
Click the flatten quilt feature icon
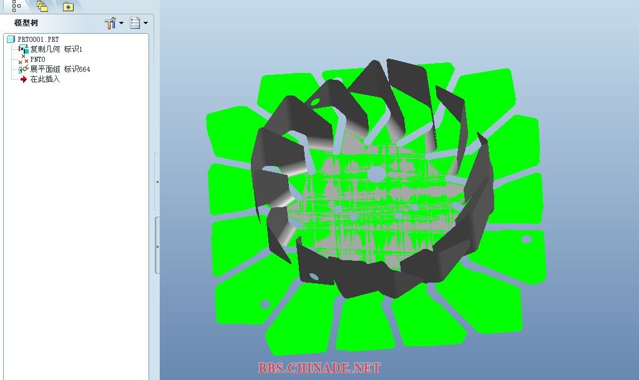[x=24, y=69]
